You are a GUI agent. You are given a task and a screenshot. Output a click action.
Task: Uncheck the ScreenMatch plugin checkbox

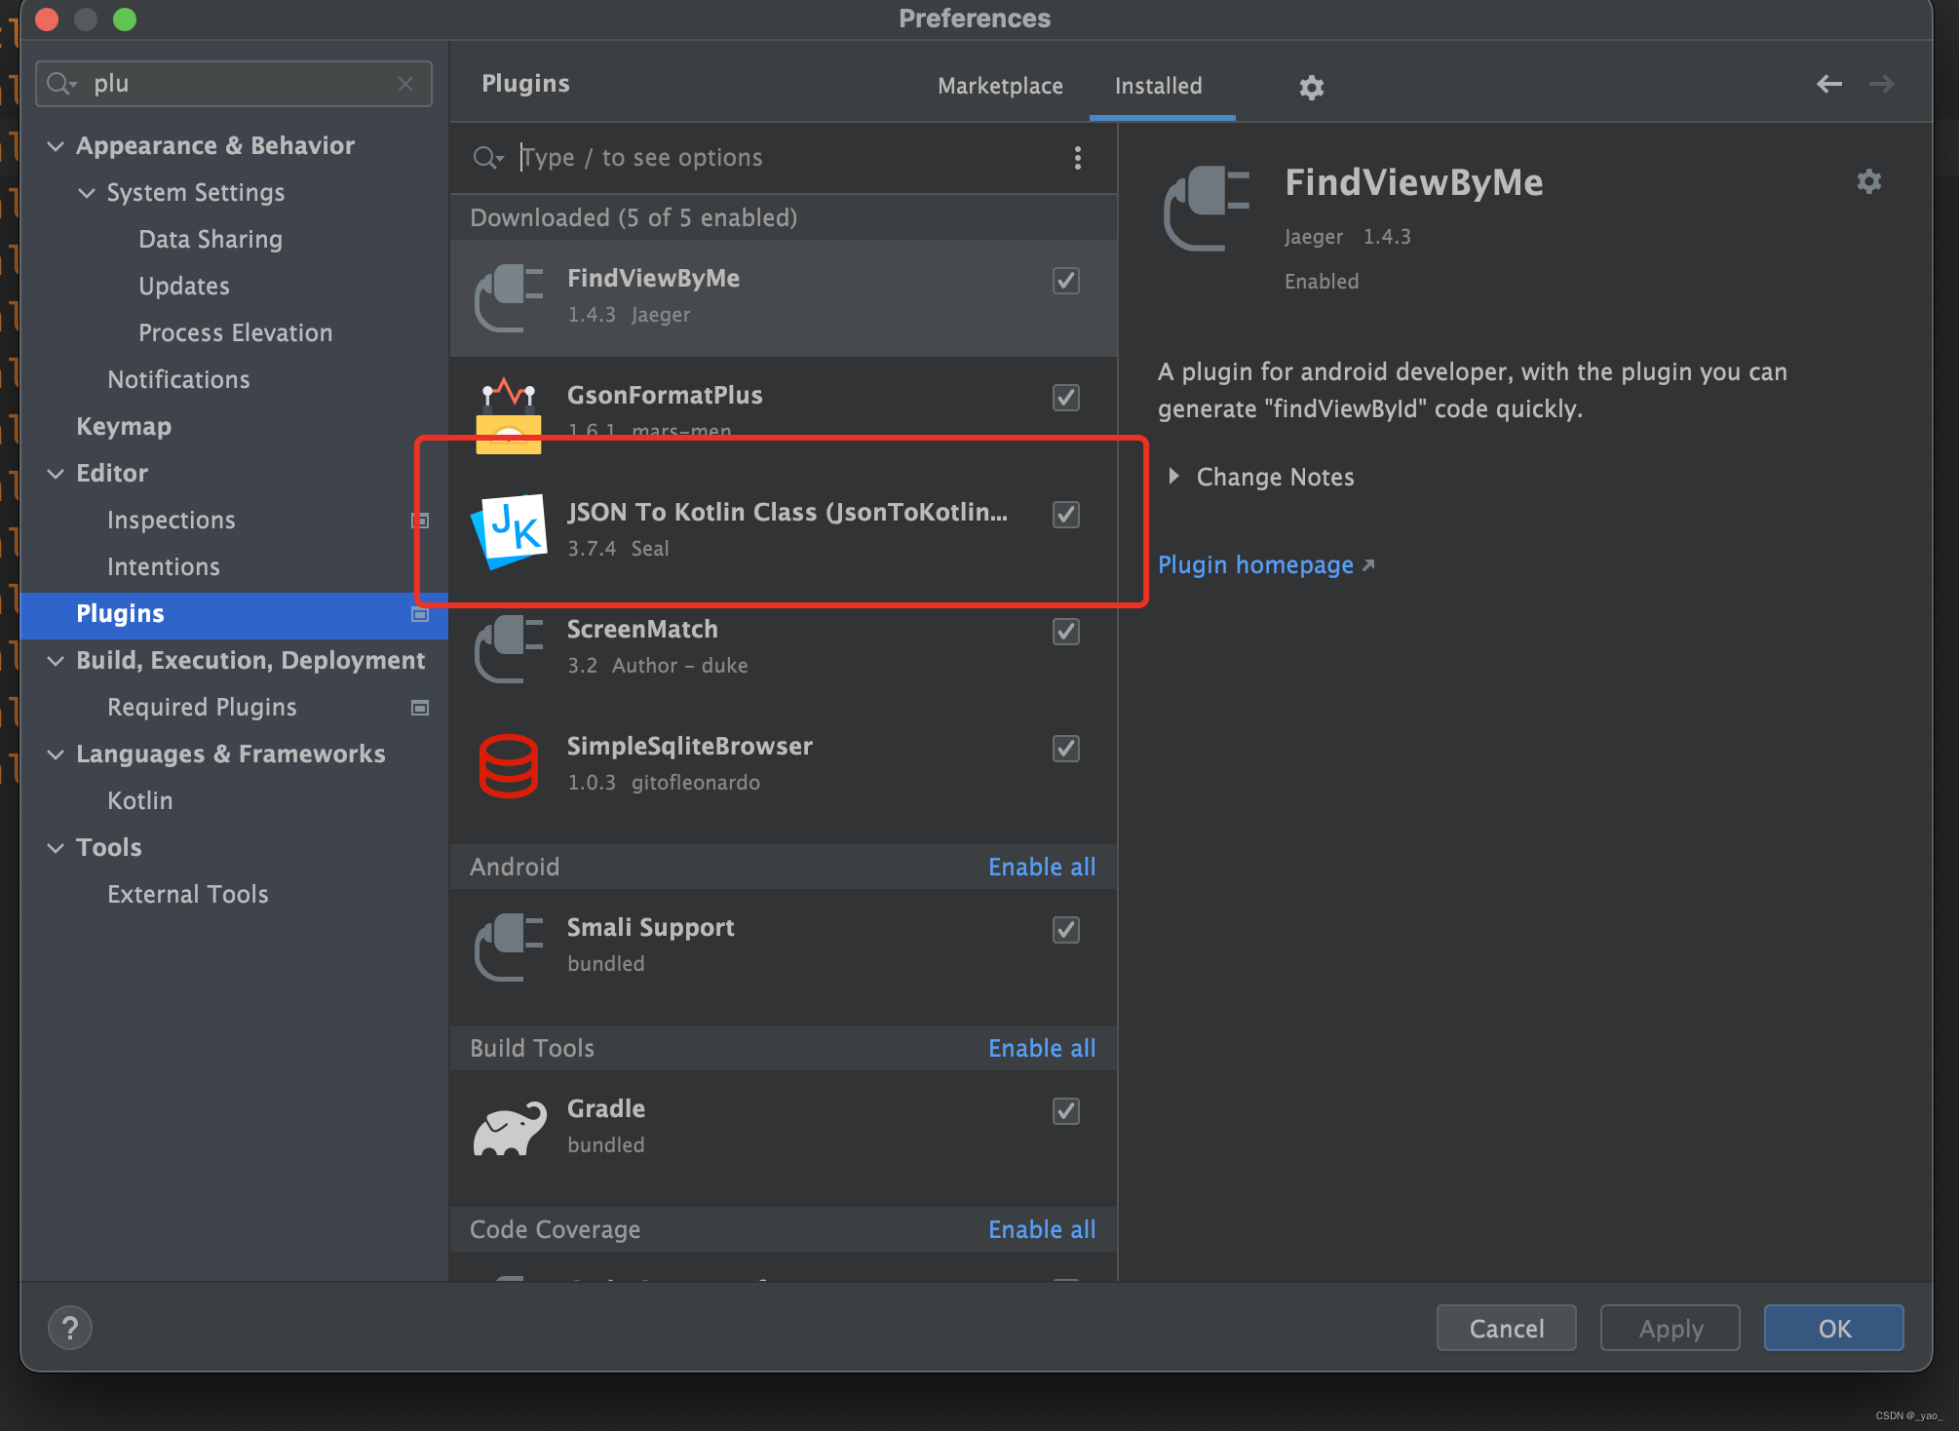[1065, 632]
